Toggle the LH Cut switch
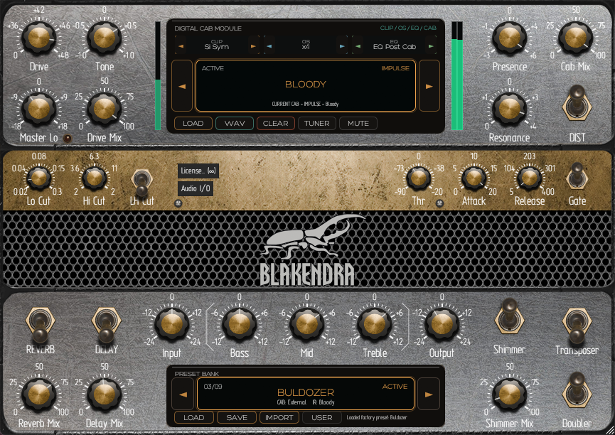This screenshot has height=435, width=615. click(141, 183)
